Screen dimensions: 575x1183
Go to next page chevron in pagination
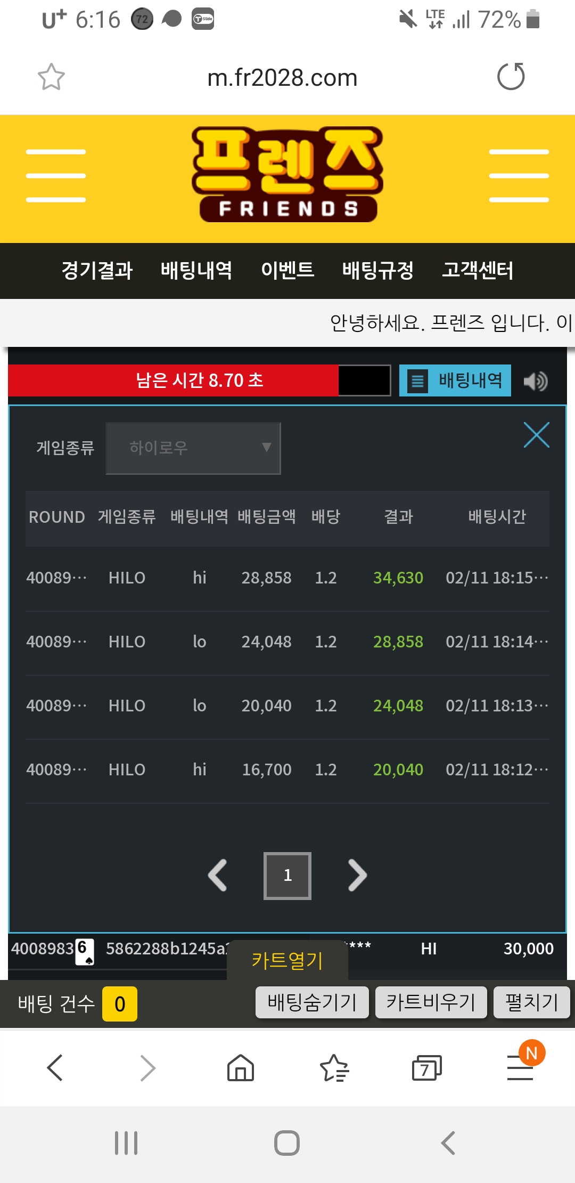tap(357, 875)
